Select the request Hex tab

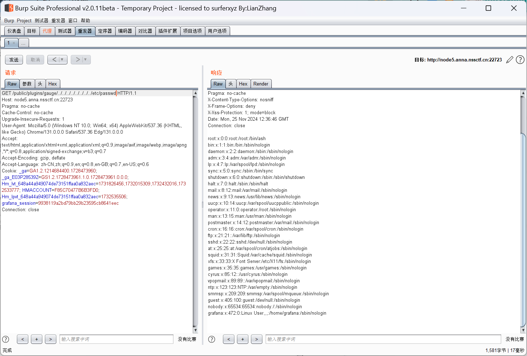pos(52,84)
